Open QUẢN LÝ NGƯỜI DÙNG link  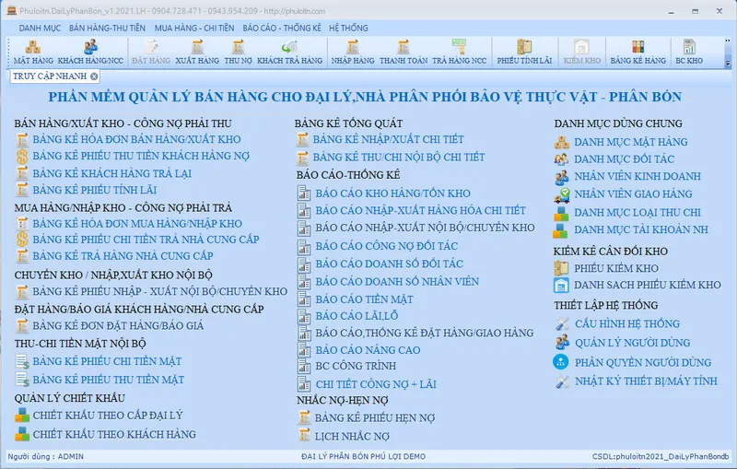[x=633, y=343]
